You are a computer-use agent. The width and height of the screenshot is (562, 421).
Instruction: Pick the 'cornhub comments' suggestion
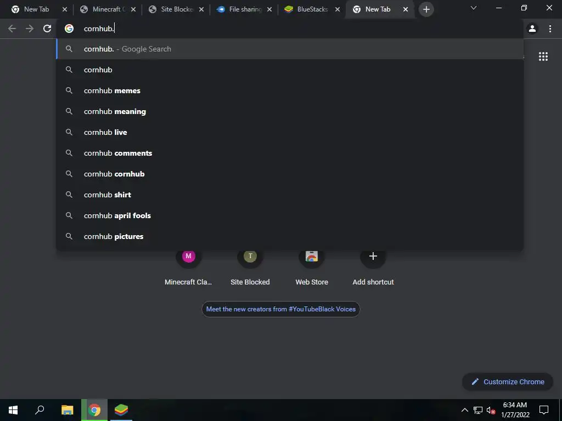[290, 153]
